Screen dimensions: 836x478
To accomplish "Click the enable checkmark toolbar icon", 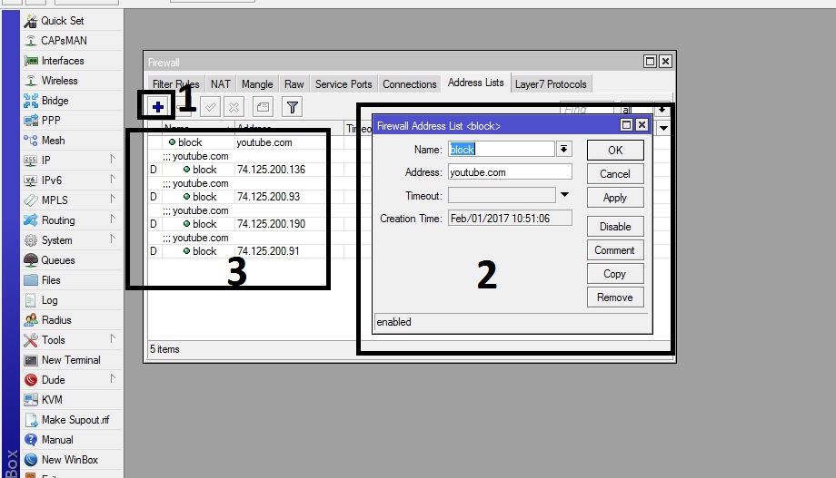I will tap(211, 107).
